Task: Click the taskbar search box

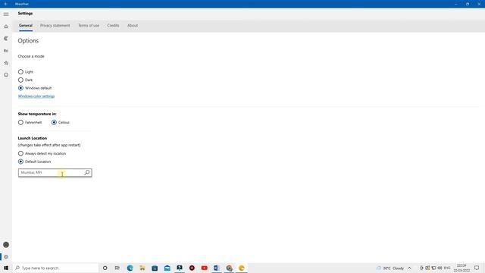Action: [56, 268]
